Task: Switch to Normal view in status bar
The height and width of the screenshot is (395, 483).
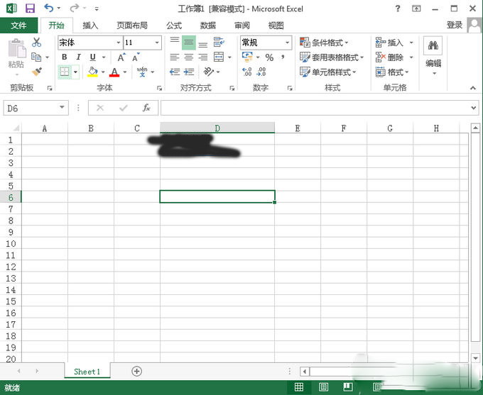Action: click(x=299, y=387)
